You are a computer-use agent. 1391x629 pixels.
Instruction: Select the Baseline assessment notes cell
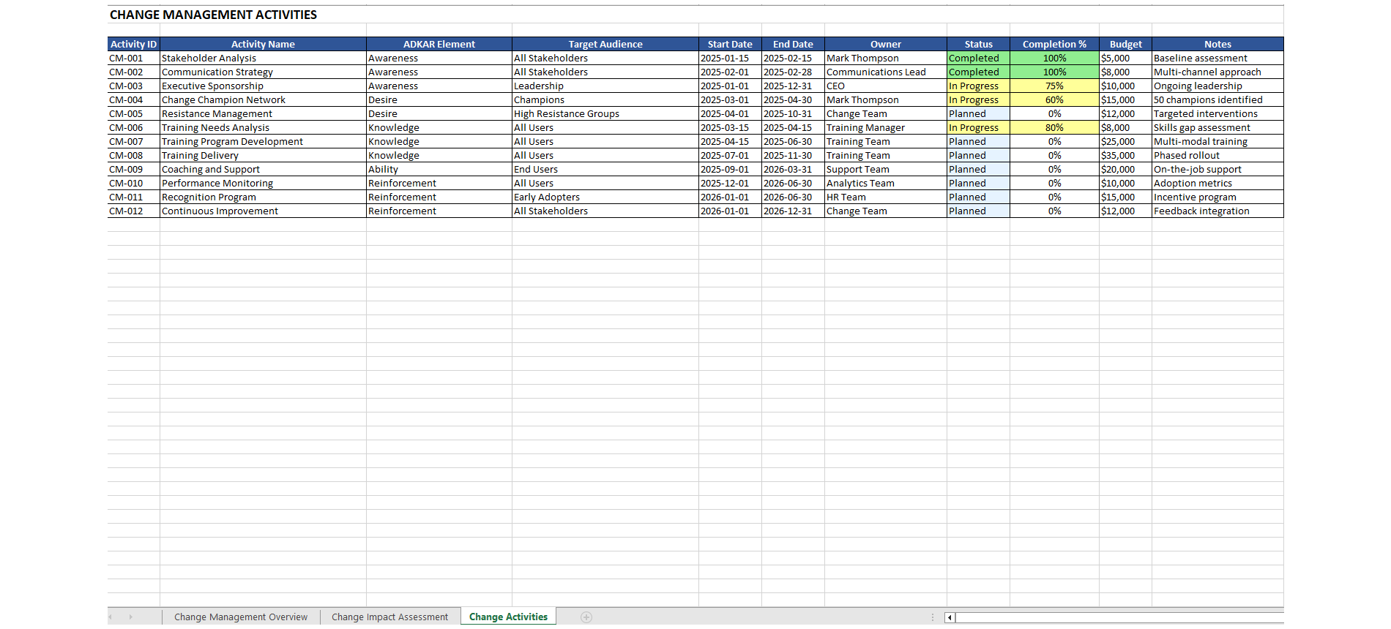click(1217, 59)
